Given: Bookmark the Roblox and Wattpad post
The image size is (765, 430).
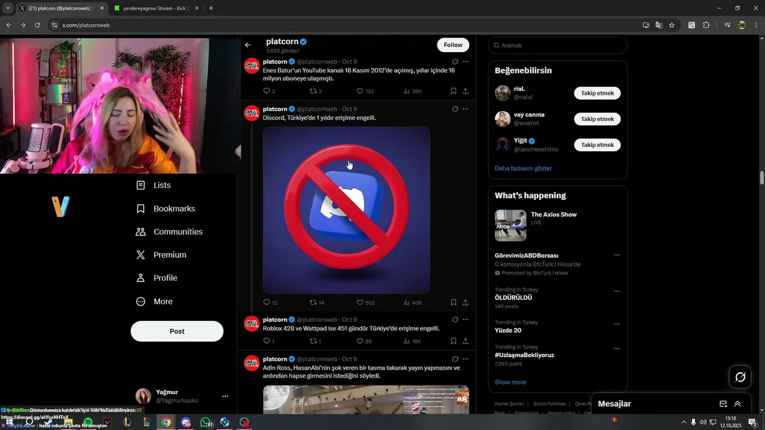Looking at the screenshot, I should tap(454, 341).
